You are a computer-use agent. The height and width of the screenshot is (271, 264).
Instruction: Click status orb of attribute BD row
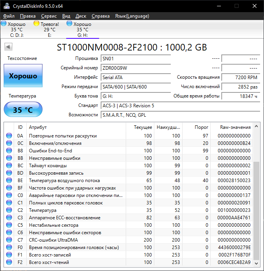[x=9, y=173]
